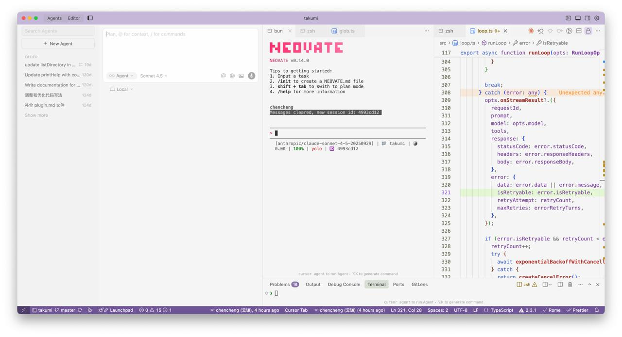622x337 pixels.
Task: Click the navigate to next change icon
Action: point(559,31)
